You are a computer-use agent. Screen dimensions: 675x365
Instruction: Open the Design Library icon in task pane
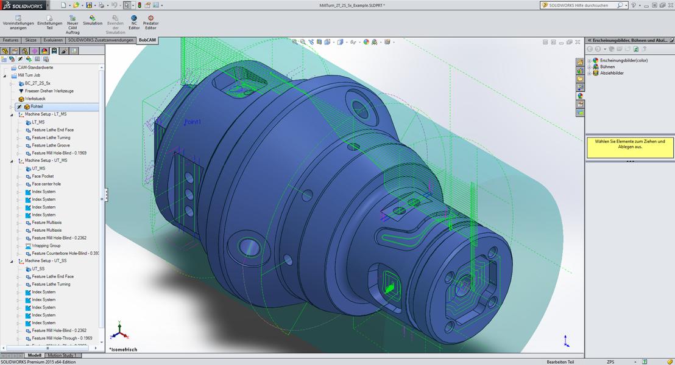581,71
